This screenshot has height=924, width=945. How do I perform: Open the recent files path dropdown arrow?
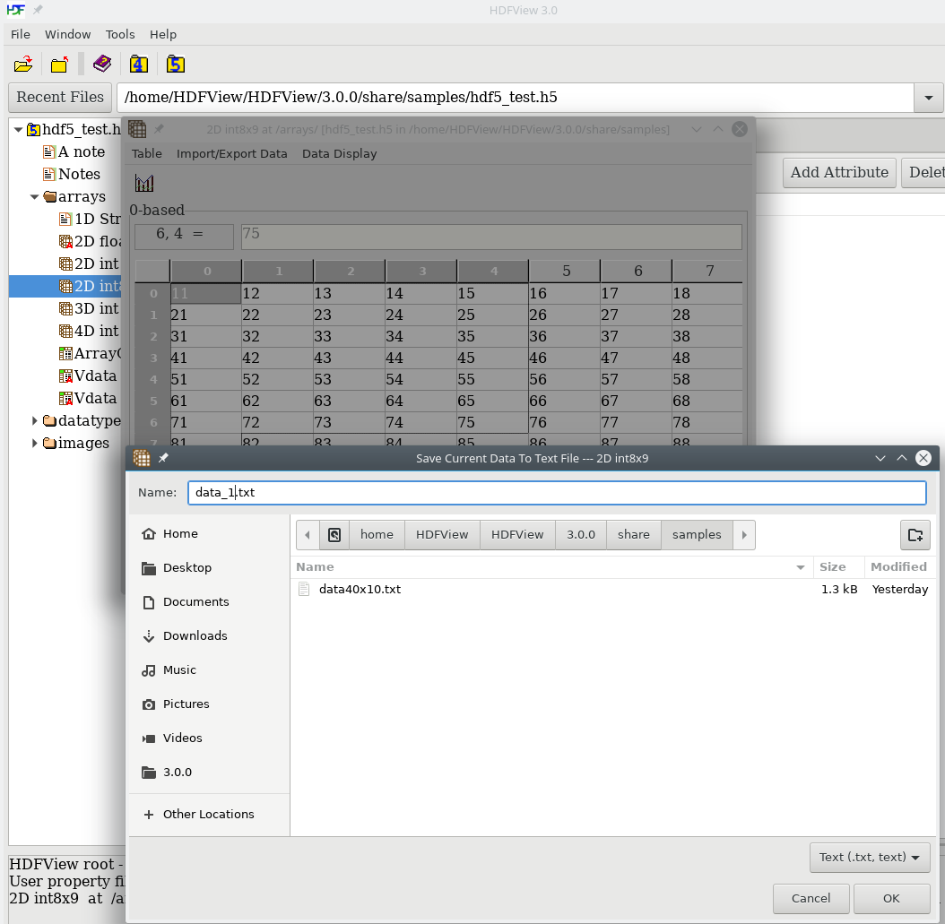click(x=929, y=98)
